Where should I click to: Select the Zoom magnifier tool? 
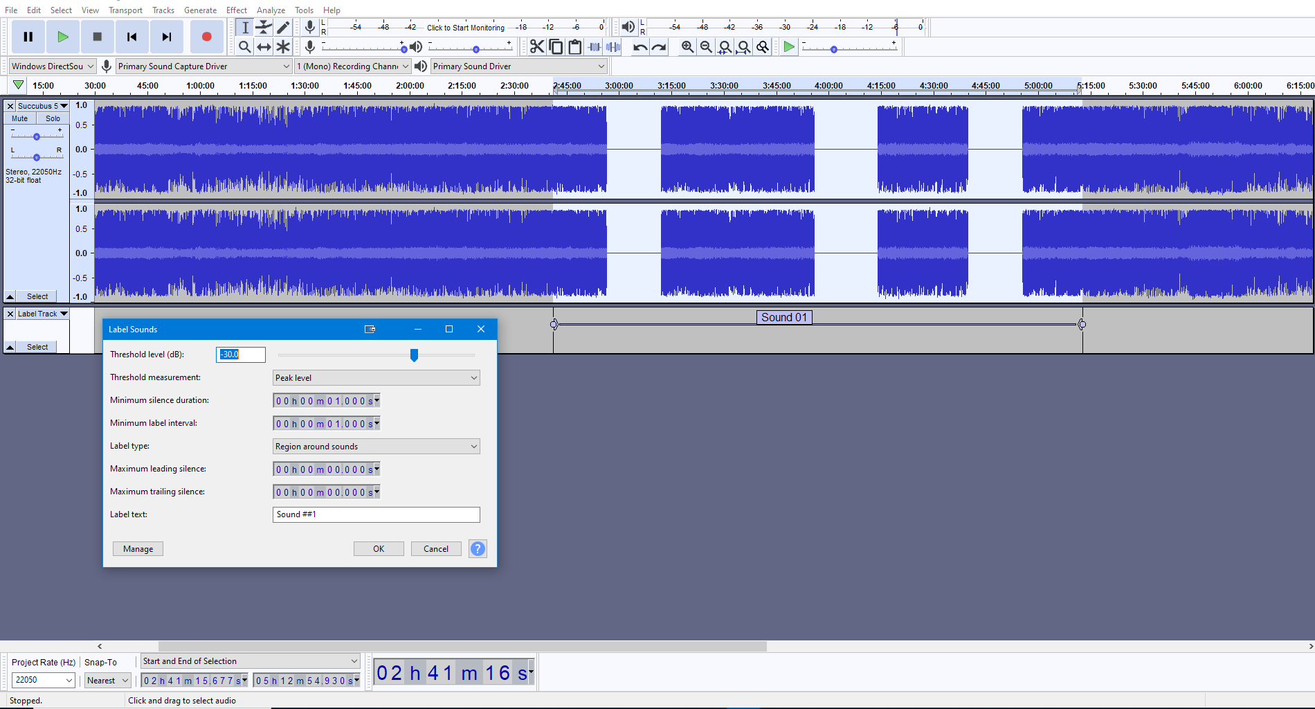[245, 46]
